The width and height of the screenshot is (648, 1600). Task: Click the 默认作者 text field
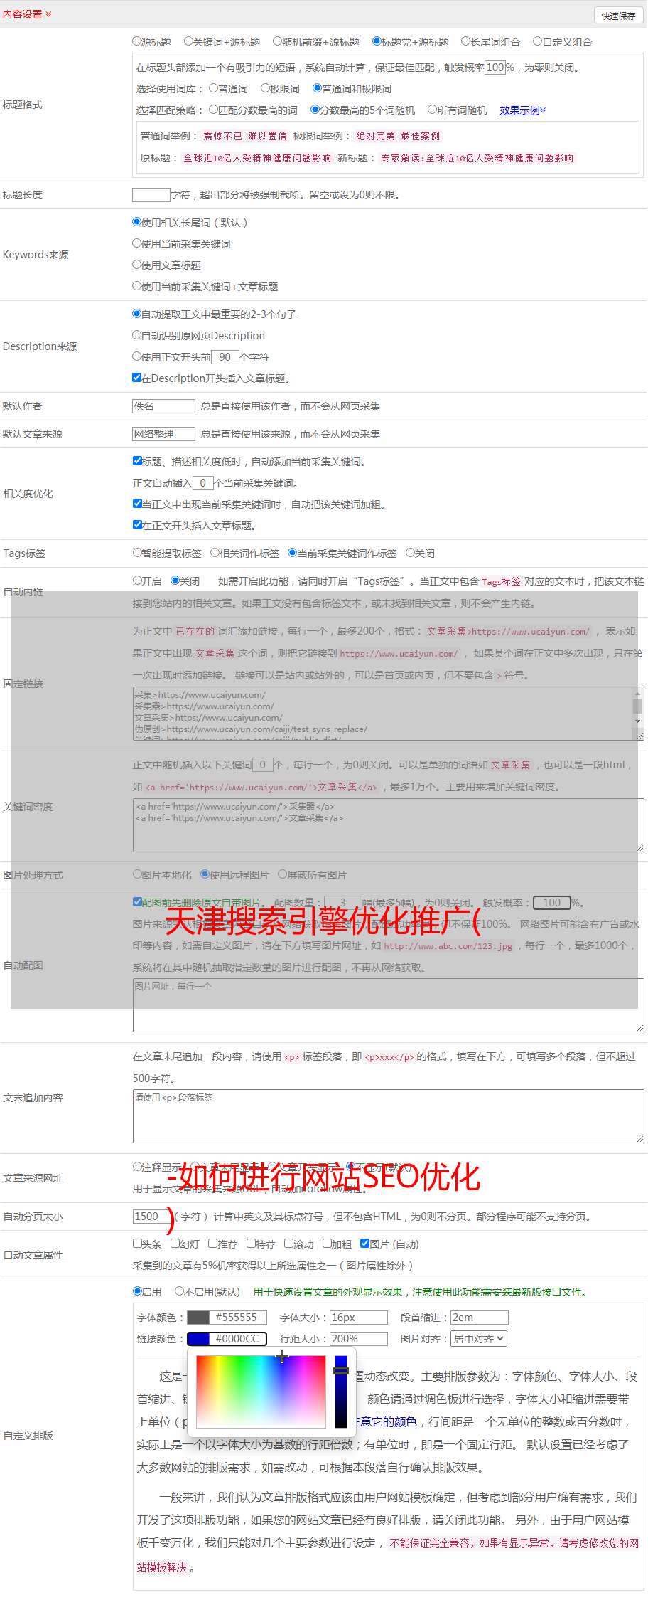[163, 406]
